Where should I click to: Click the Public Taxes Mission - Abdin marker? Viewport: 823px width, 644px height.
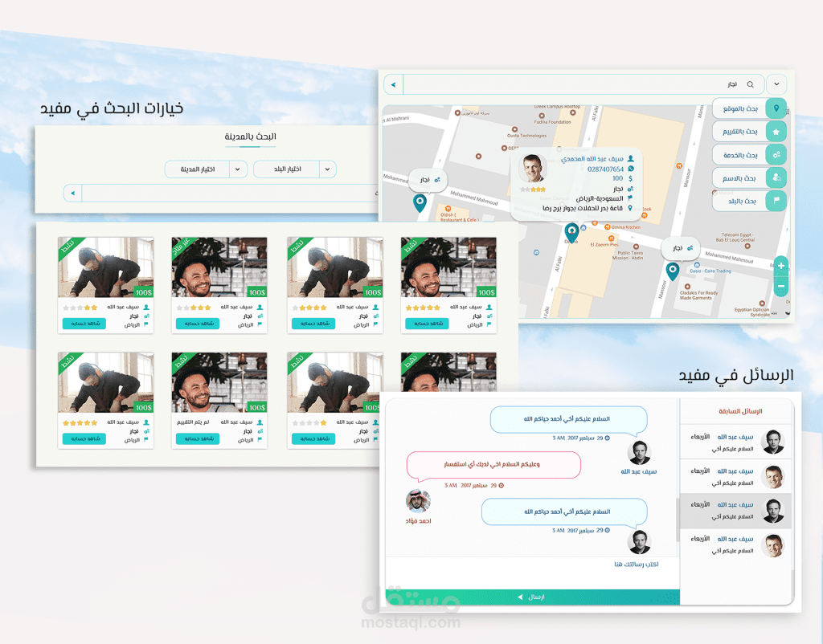pyautogui.click(x=637, y=247)
